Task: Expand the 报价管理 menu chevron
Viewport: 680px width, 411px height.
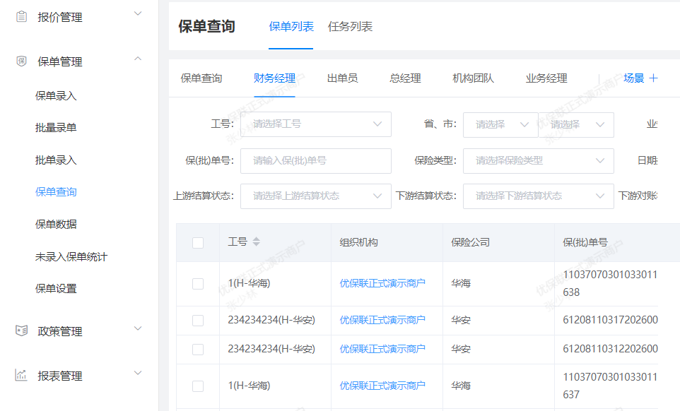Action: [x=138, y=14]
